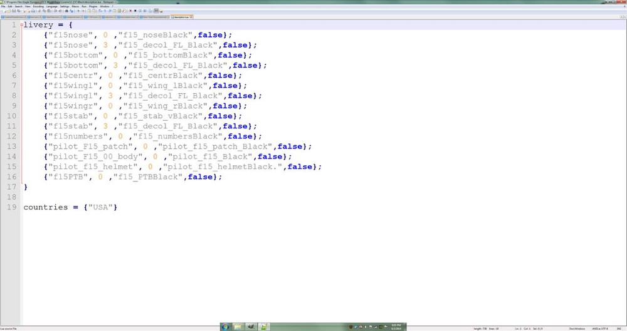Click line number 17 in the margin
The image size is (627, 331).
pyautogui.click(x=11, y=187)
